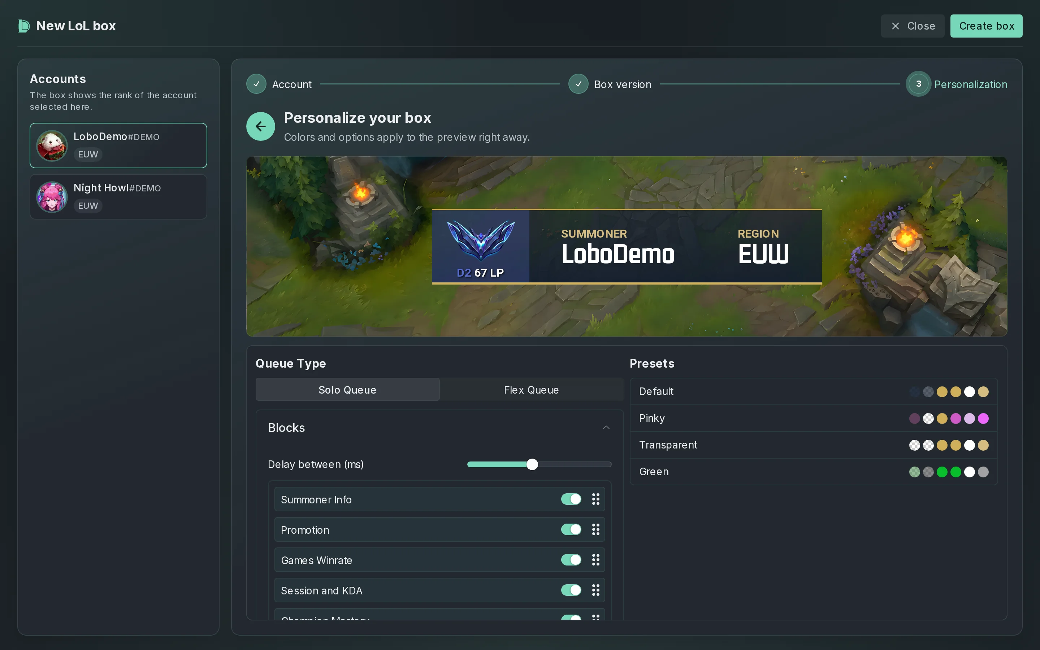This screenshot has width=1040, height=650.
Task: Click the Account step checkmark
Action: [256, 84]
